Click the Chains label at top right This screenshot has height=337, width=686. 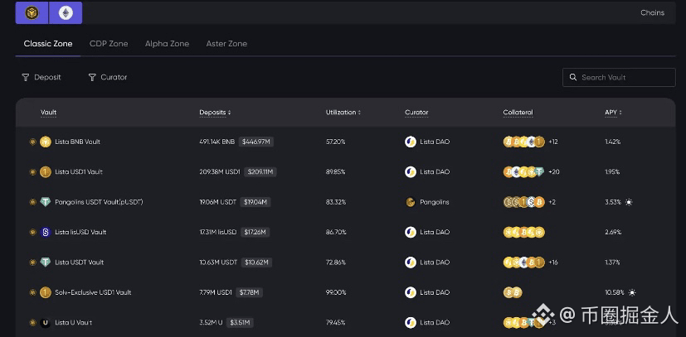[652, 12]
